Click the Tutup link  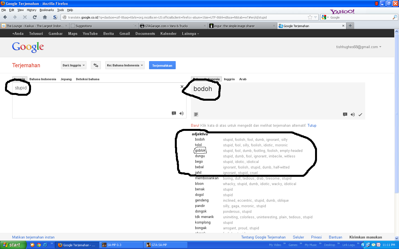click(312, 125)
